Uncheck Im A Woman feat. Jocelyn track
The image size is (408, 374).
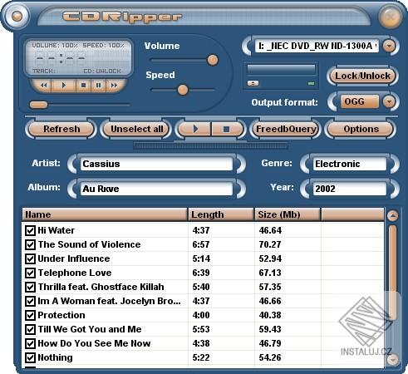(x=30, y=301)
